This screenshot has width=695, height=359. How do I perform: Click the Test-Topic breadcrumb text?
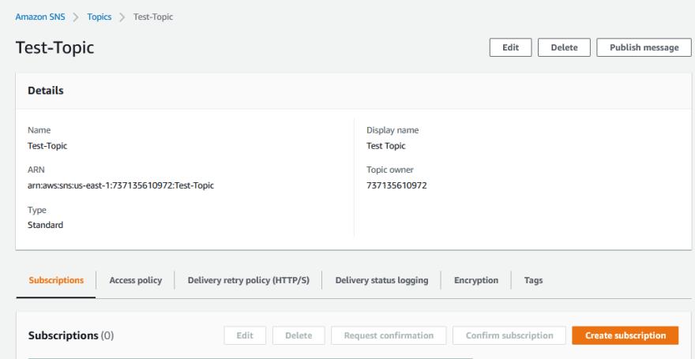(153, 17)
